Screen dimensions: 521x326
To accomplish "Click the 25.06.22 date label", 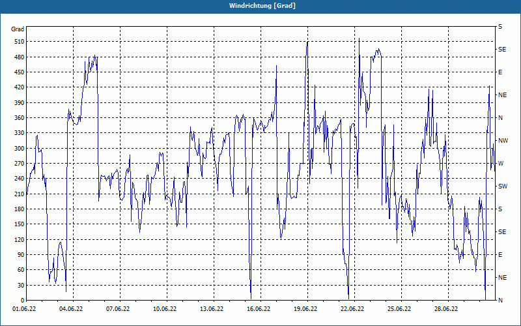I will [399, 309].
